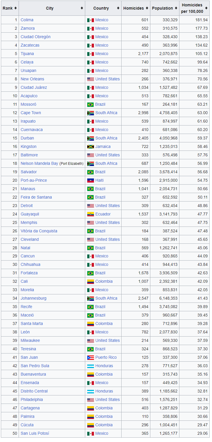This screenshot has width=212, height=442.
Task: Open the Colima city link
Action: point(27,20)
